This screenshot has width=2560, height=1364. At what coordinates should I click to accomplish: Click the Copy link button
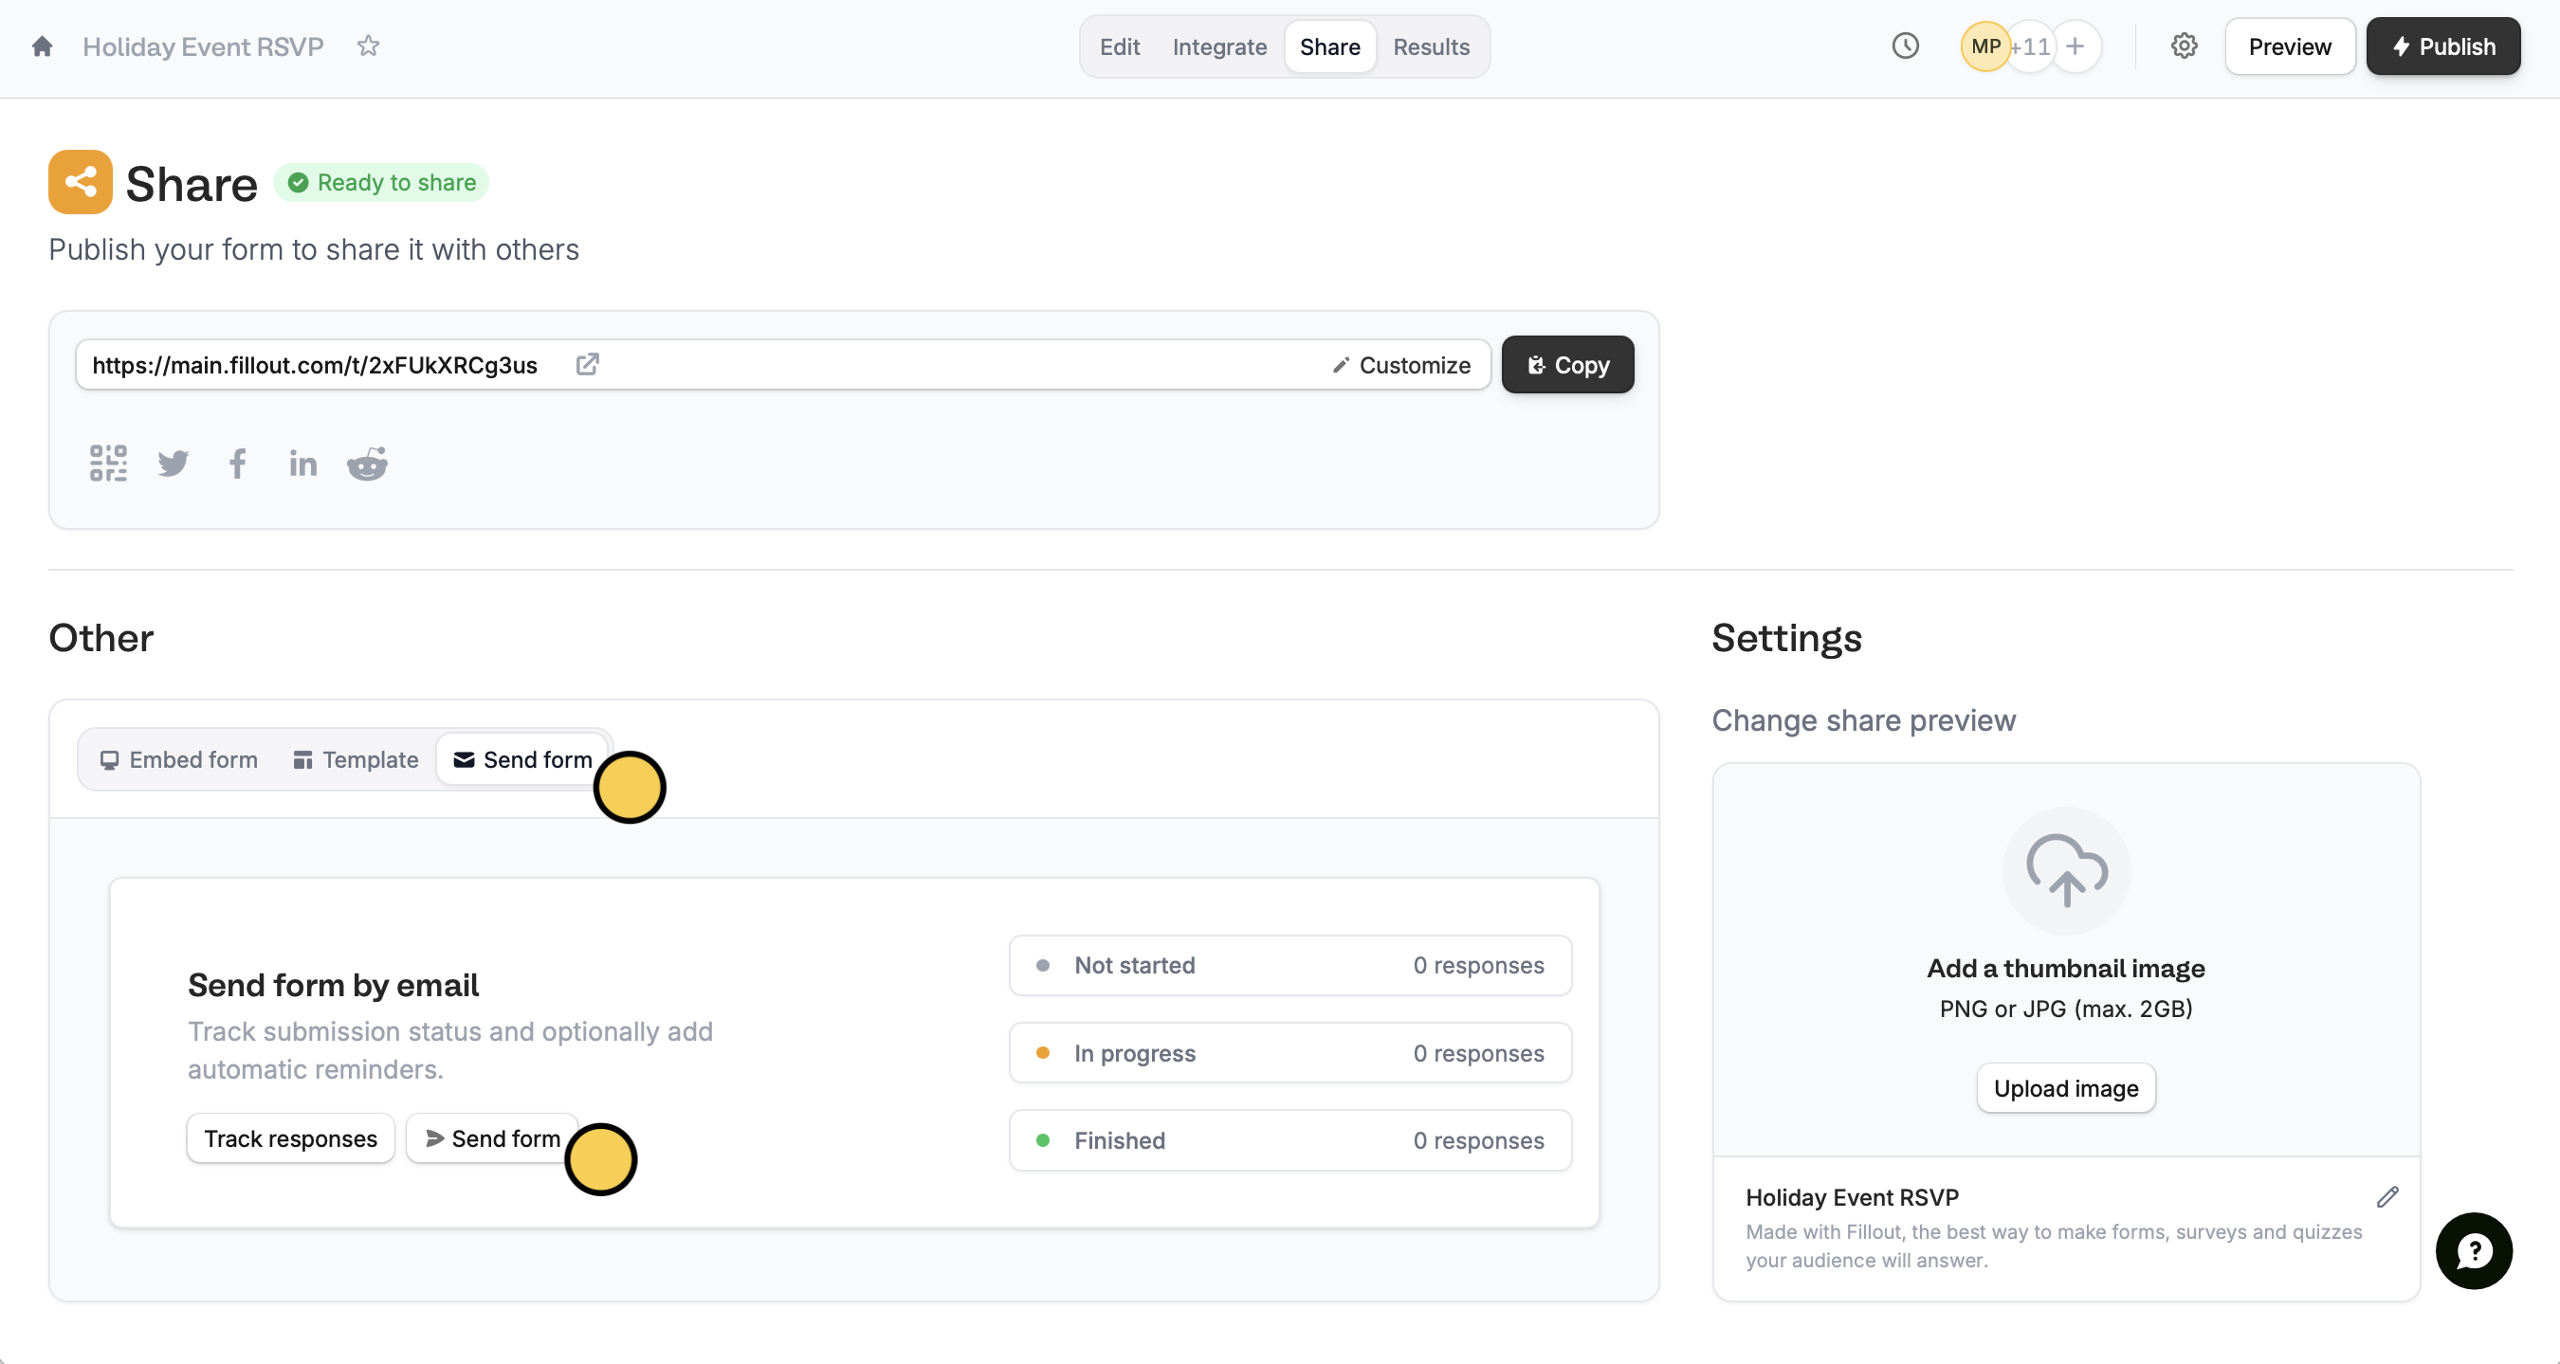[x=1567, y=365]
